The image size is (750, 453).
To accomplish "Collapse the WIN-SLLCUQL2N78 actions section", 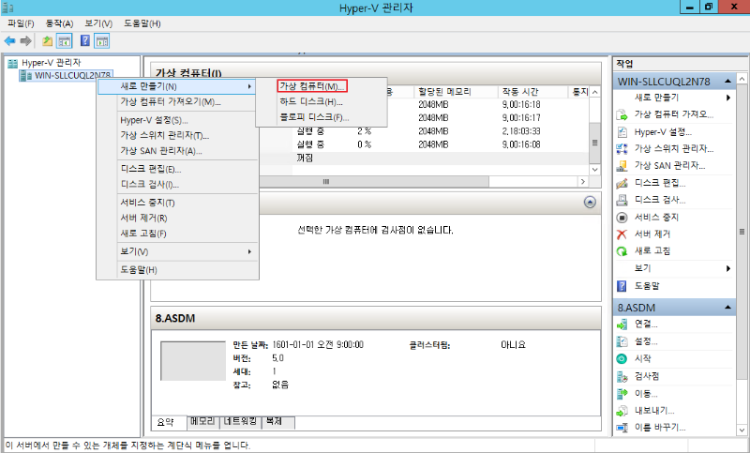I will (728, 82).
